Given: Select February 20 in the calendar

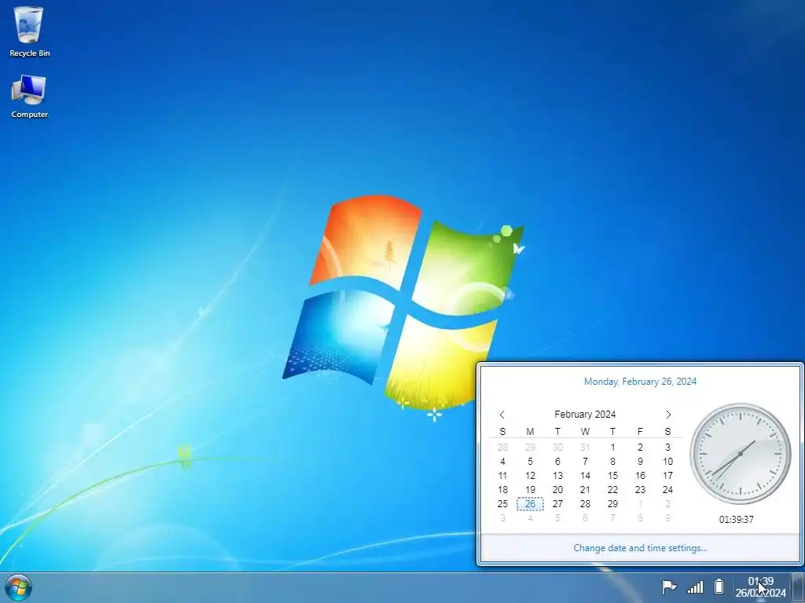Looking at the screenshot, I should click(557, 490).
